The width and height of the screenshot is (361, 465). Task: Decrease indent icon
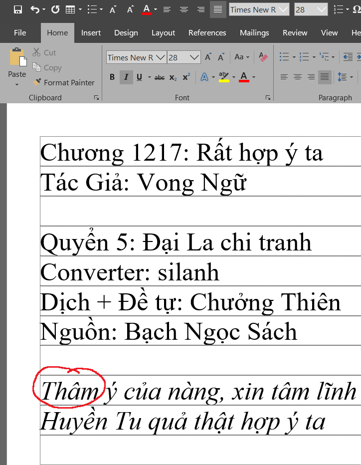tap(348, 57)
